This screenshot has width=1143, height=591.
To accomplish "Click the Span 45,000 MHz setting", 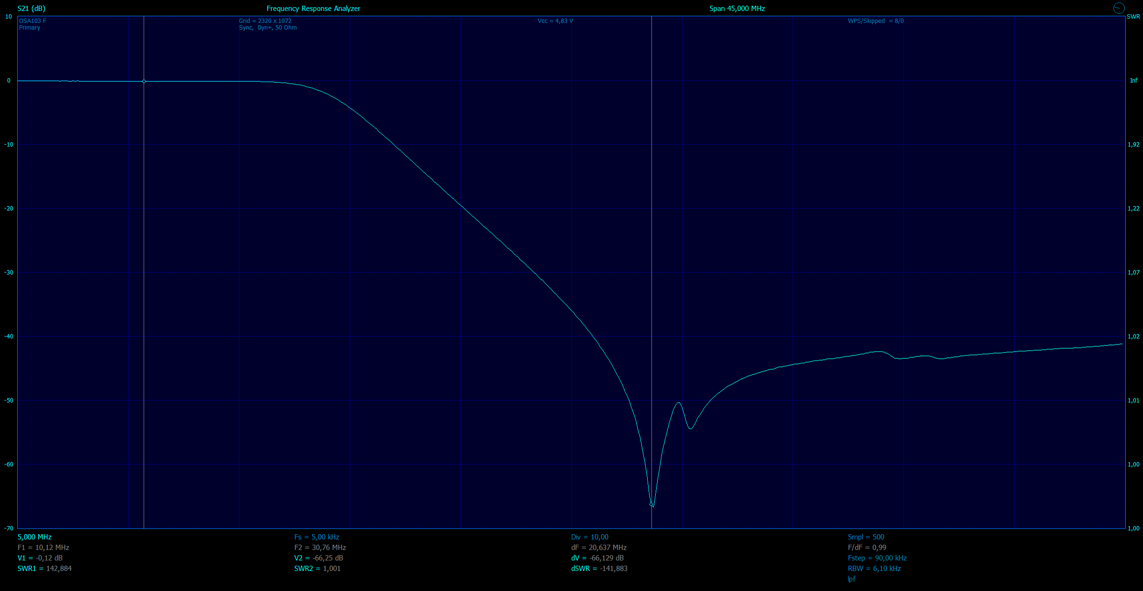I will 737,9.
